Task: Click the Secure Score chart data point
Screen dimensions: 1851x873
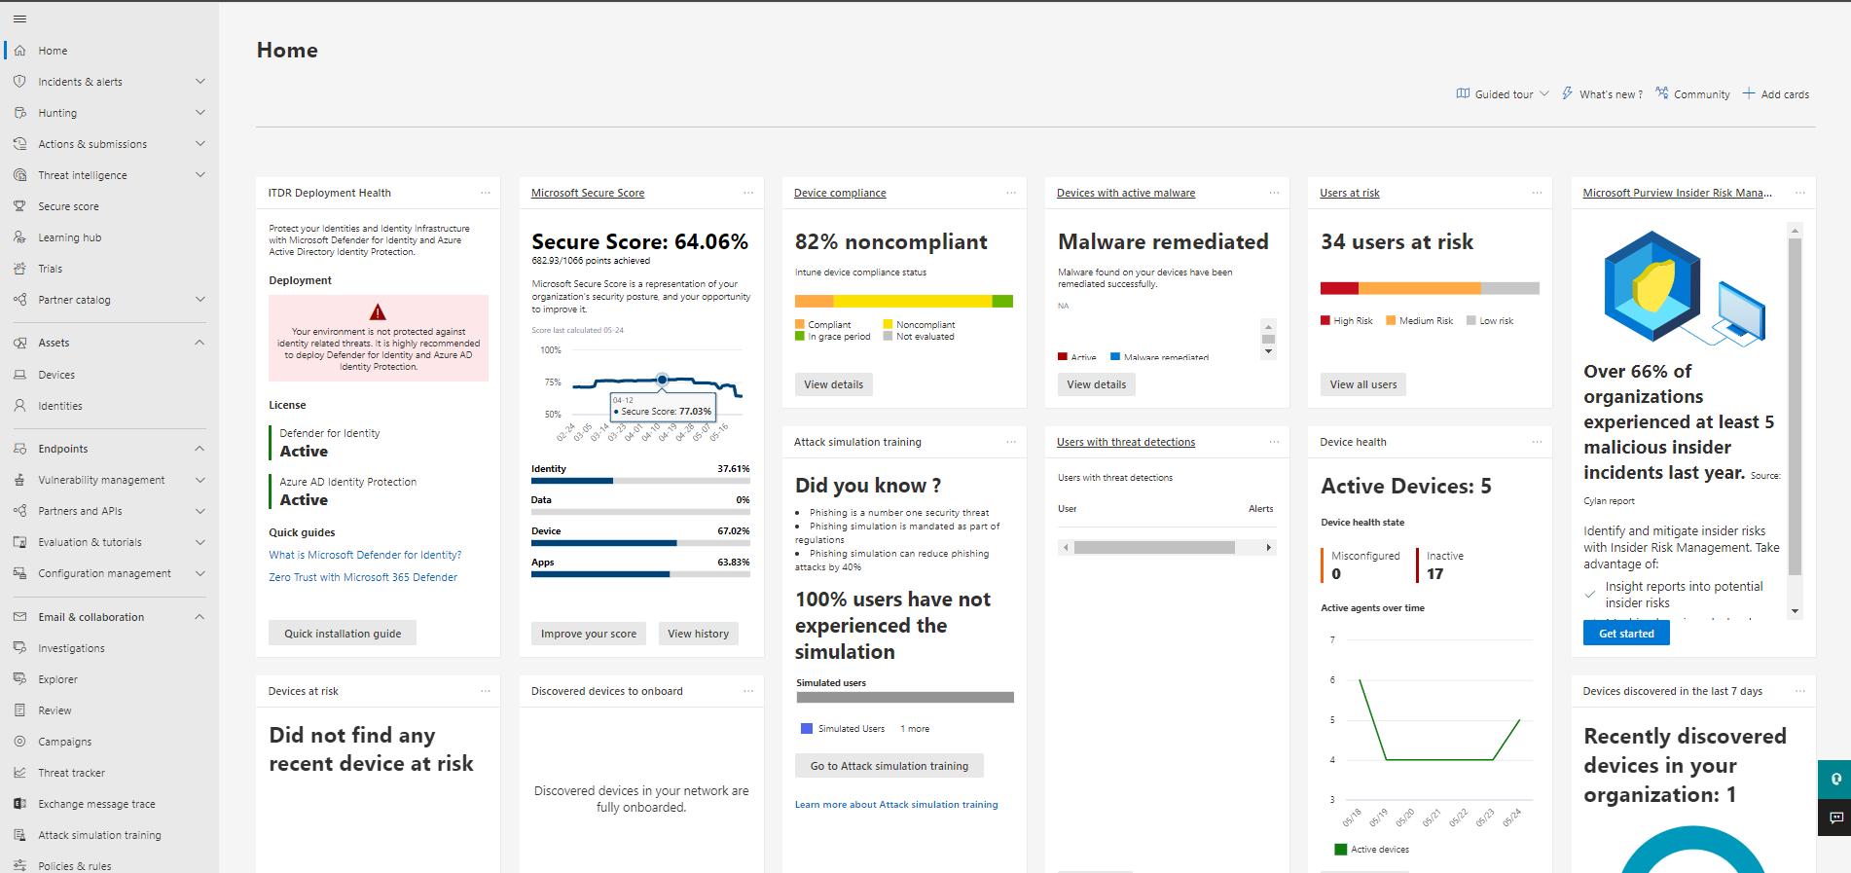Action: 662,380
